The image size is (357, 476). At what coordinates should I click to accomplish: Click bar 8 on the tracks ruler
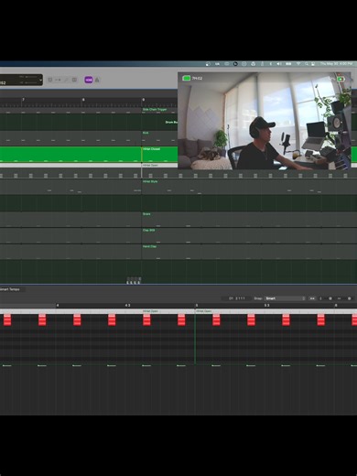pyautogui.click(x=83, y=100)
